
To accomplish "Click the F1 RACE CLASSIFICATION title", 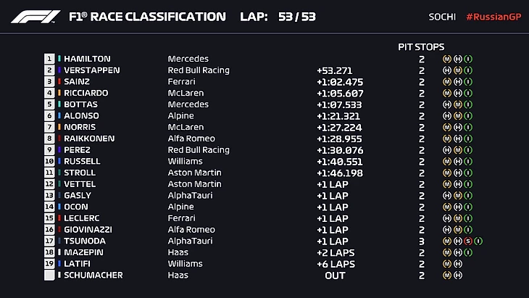I will tap(147, 17).
